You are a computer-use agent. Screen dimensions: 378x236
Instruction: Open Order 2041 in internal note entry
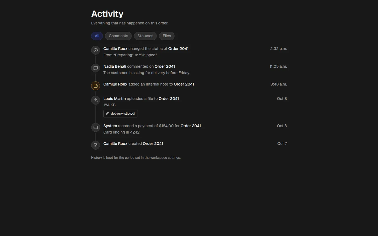pyautogui.click(x=184, y=84)
